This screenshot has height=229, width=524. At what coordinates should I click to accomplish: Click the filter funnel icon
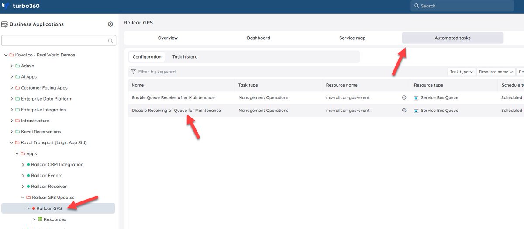tap(133, 72)
